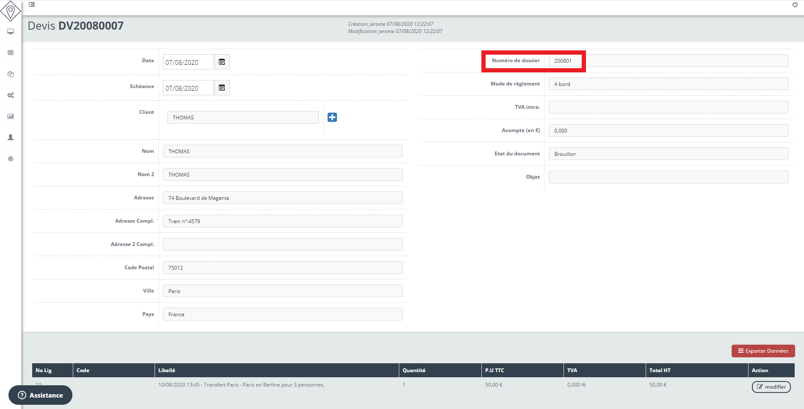
Task: Open the gears settings sidebar icon
Action: coord(11,95)
